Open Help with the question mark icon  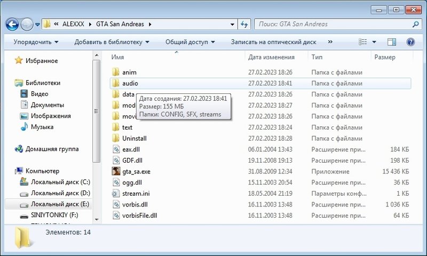point(410,42)
